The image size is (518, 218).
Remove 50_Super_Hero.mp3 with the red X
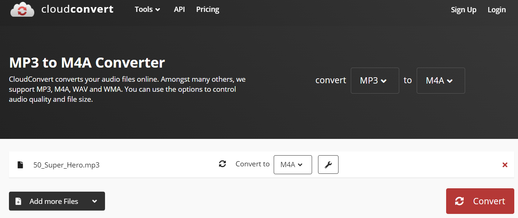point(505,165)
